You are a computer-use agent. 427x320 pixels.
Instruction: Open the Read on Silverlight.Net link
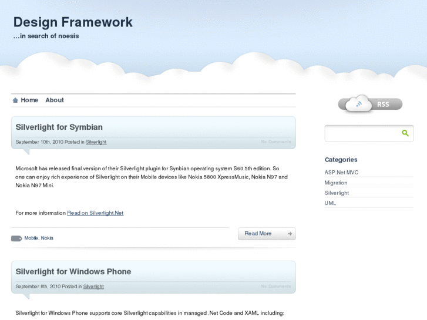click(95, 213)
